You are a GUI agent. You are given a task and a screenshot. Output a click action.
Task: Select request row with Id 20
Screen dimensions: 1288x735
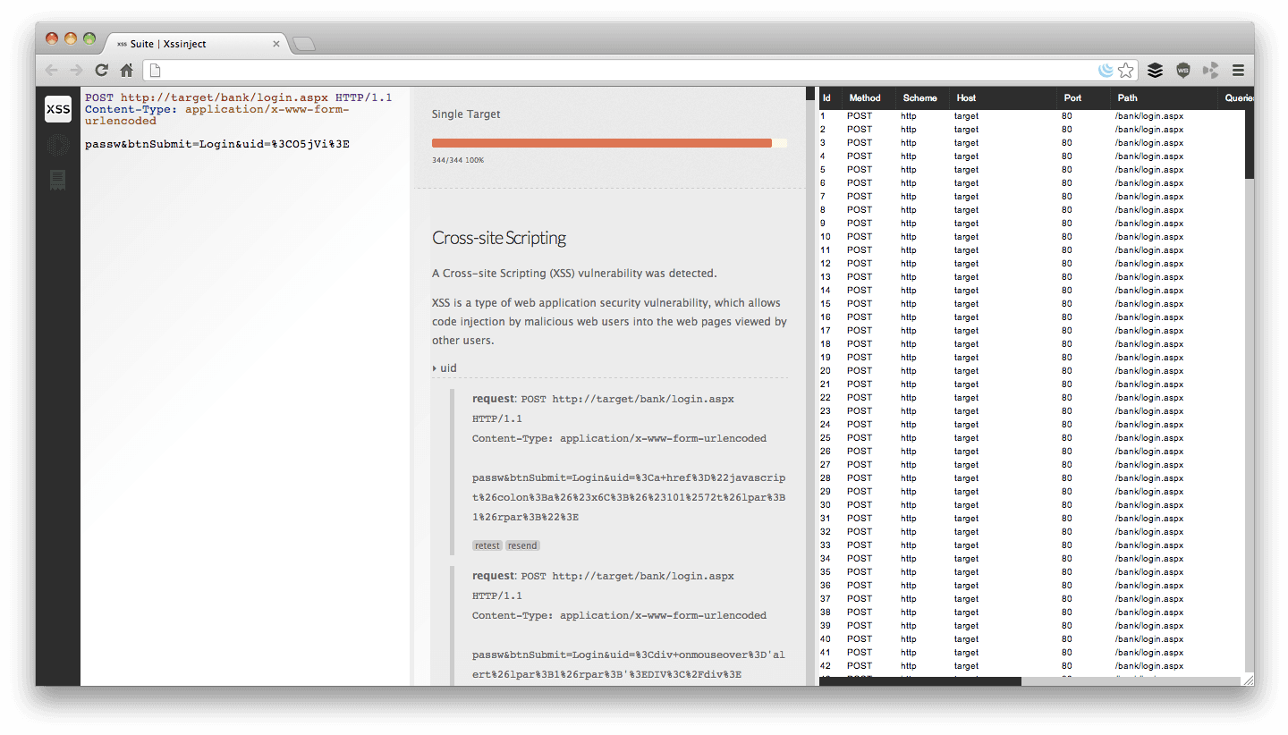[x=1032, y=370]
